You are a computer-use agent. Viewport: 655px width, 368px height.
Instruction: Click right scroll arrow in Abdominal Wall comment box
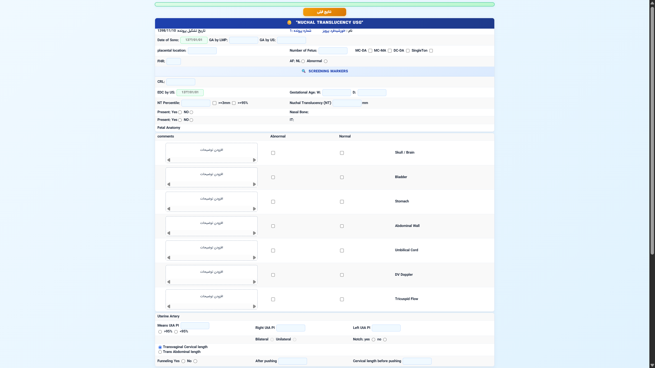click(254, 233)
